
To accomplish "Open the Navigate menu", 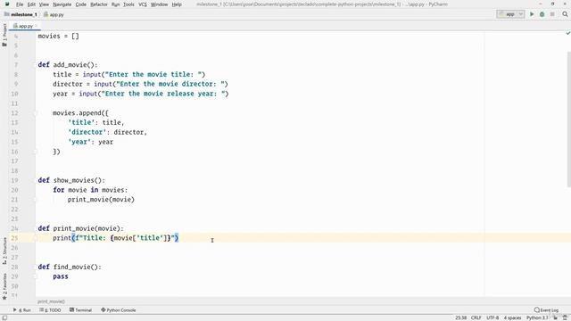I will pyautogui.click(x=62, y=4).
